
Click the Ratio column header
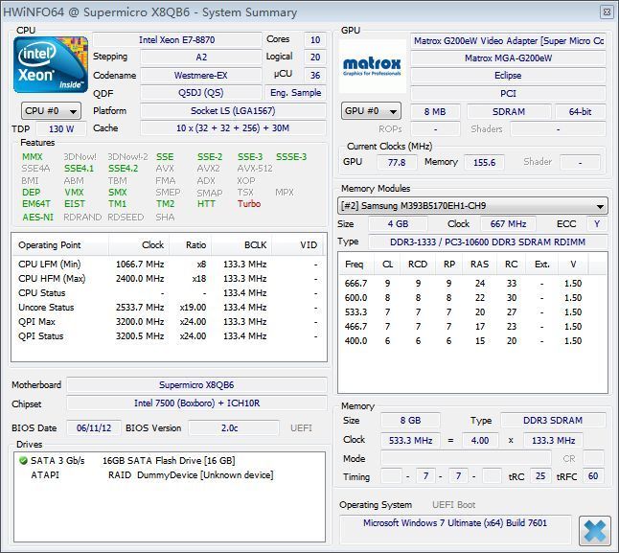click(191, 245)
